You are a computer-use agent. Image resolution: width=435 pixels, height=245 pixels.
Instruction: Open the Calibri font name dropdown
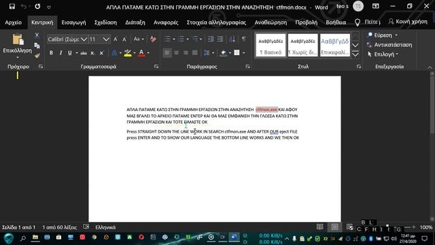point(84,39)
